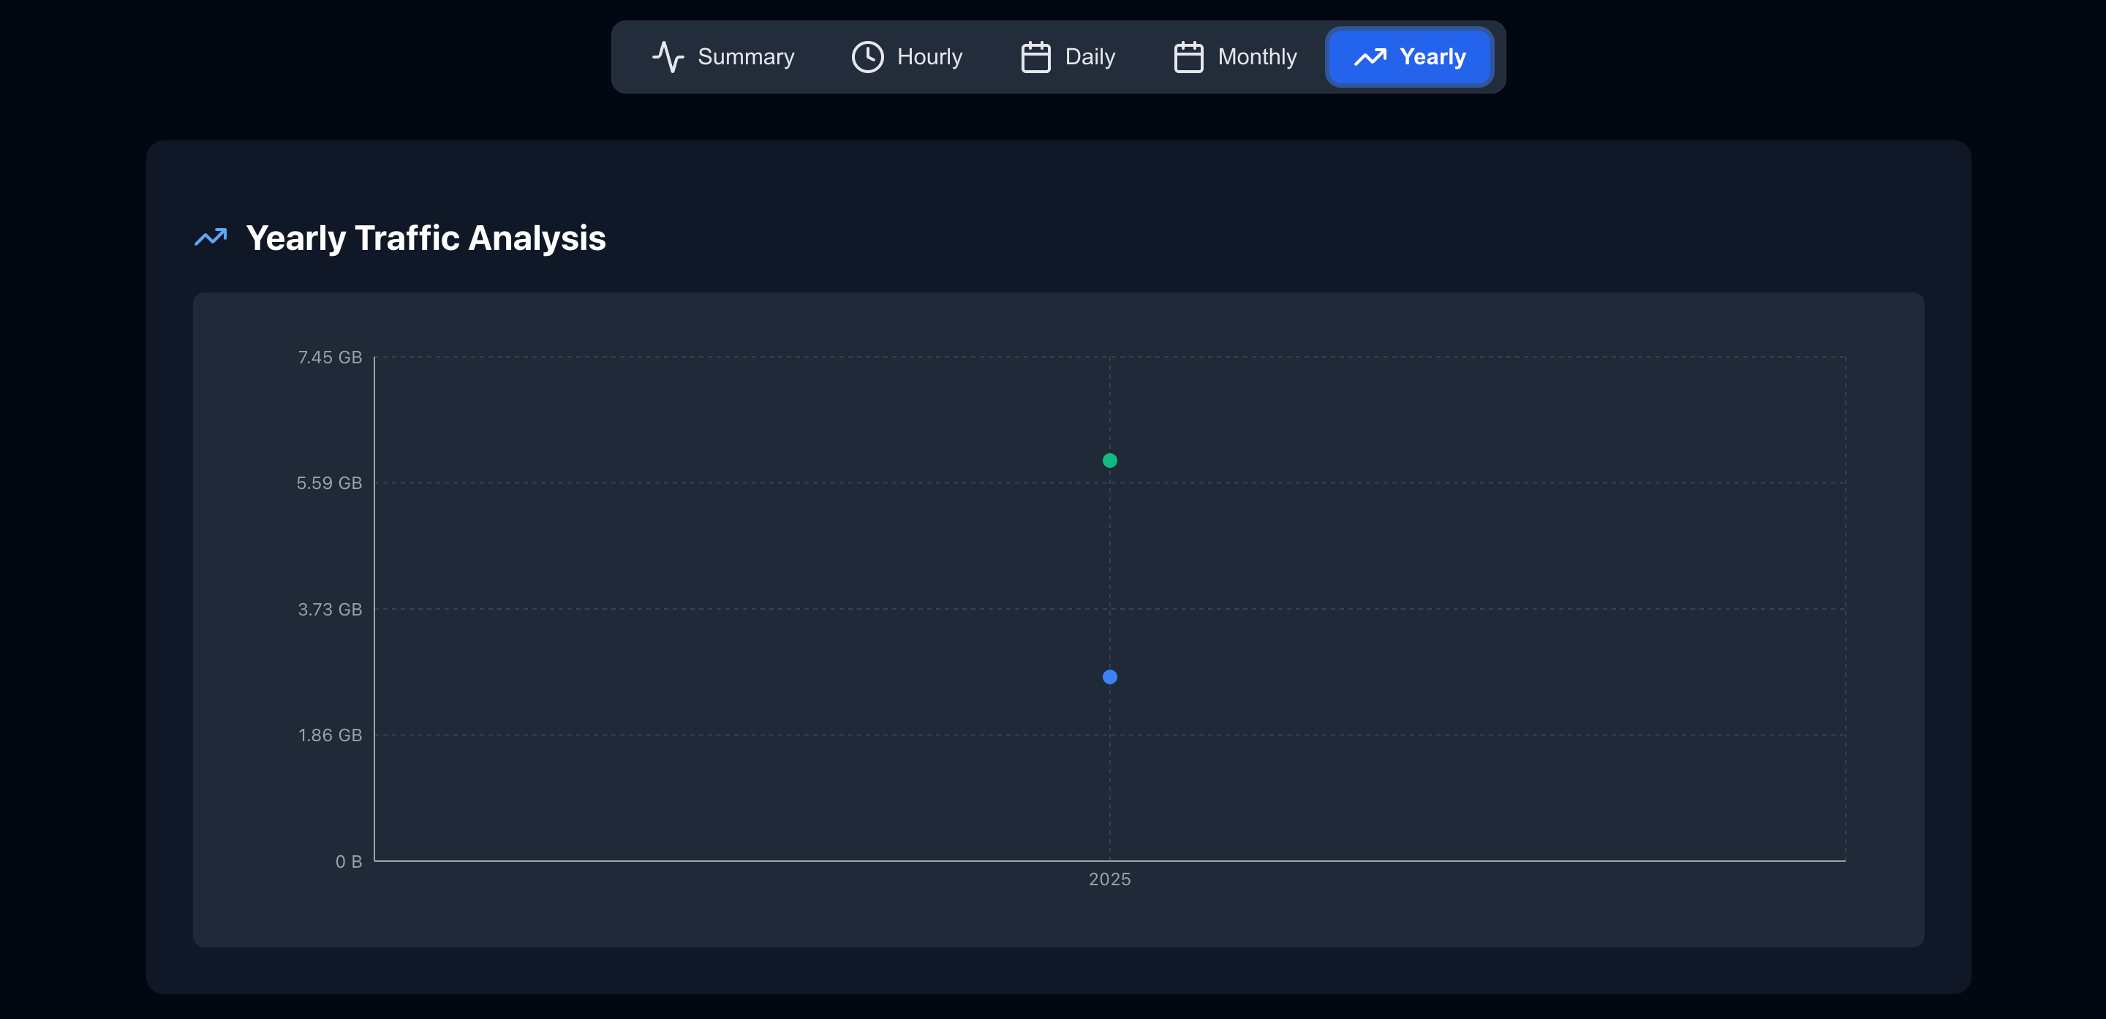Click the Hourly clock icon
The height and width of the screenshot is (1019, 2106).
[x=867, y=57]
